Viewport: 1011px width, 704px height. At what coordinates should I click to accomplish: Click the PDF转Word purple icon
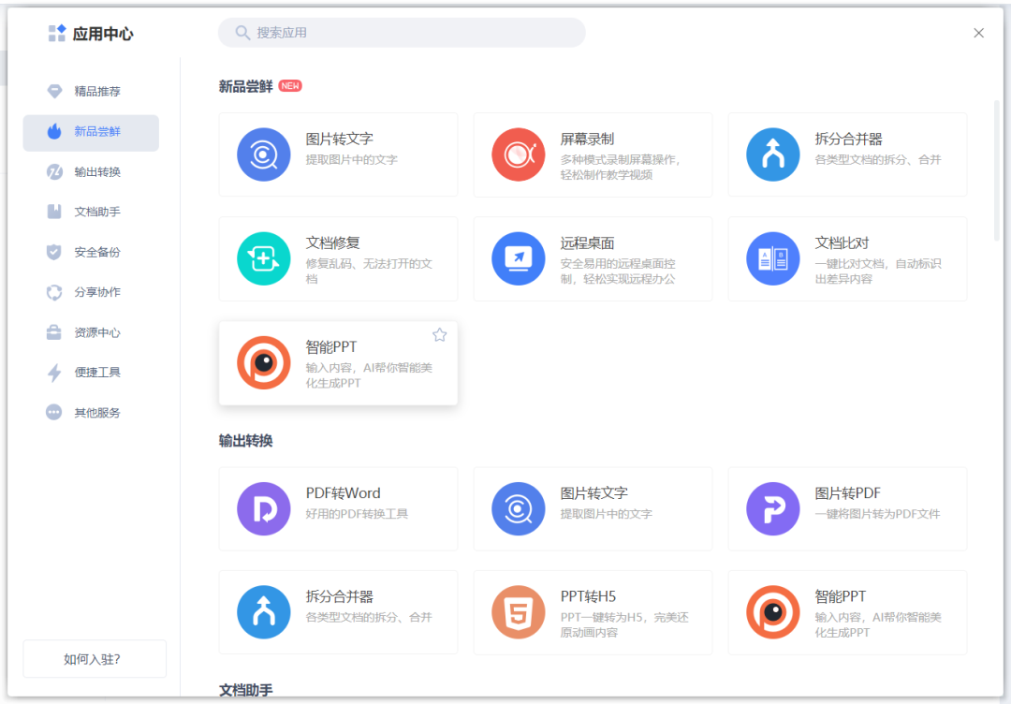click(x=264, y=508)
